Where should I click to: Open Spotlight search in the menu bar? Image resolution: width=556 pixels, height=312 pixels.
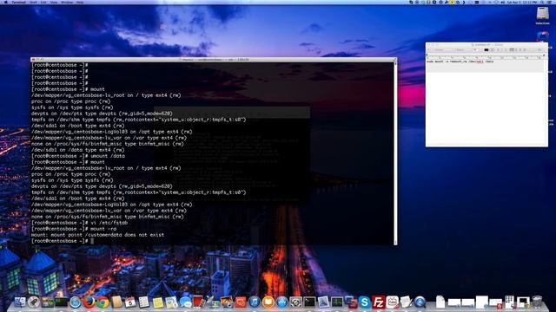[x=542, y=2]
